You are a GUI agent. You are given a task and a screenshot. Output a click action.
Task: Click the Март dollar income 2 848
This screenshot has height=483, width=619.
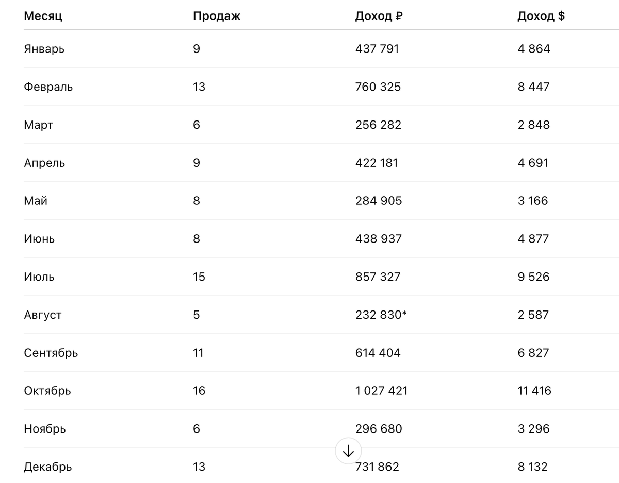click(x=534, y=125)
